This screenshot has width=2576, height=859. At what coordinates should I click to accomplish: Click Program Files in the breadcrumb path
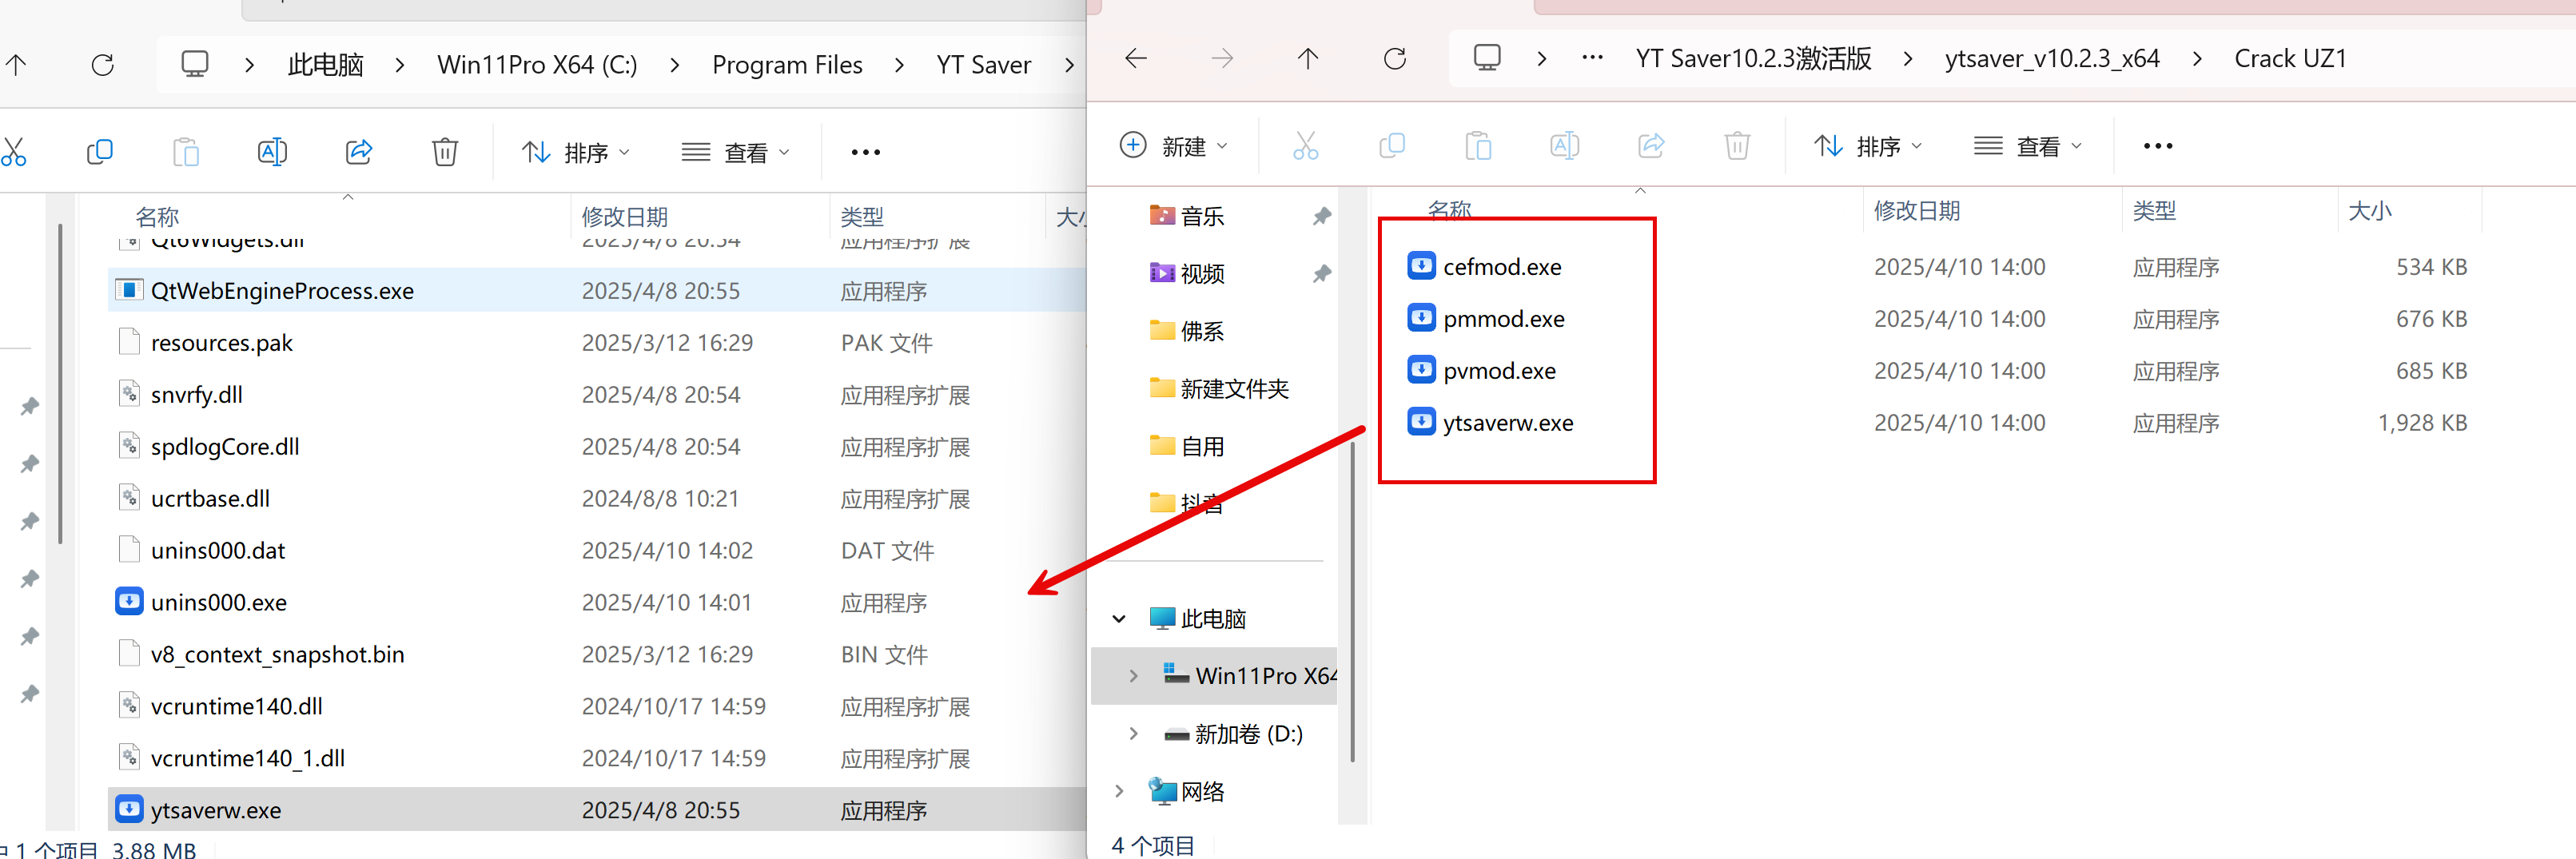[786, 65]
